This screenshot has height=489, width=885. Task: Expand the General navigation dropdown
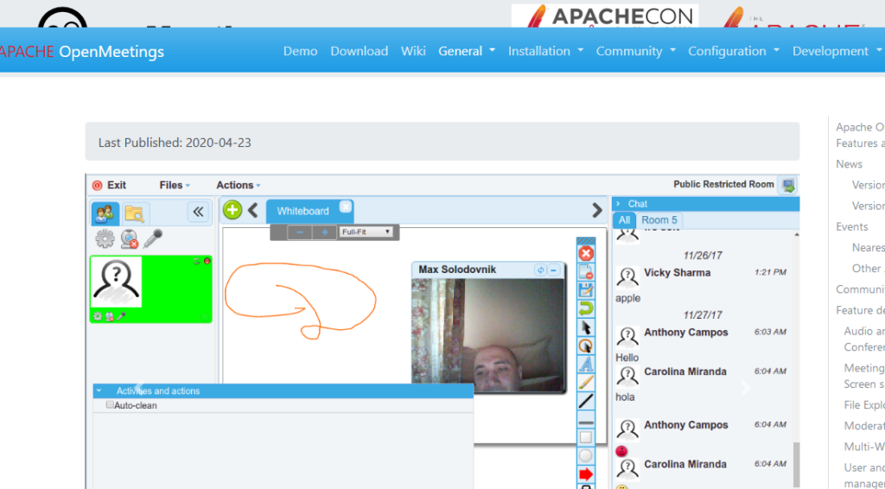point(467,51)
